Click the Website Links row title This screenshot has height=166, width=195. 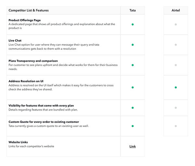pos(18,142)
